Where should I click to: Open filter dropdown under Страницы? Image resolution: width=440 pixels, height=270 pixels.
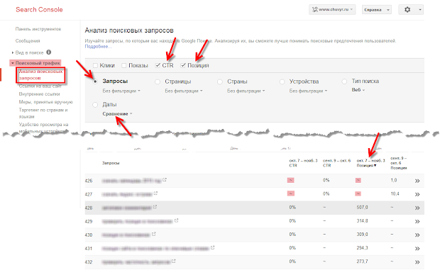184,91
